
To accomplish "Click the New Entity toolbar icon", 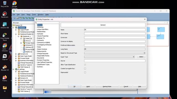I will coord(17,18).
